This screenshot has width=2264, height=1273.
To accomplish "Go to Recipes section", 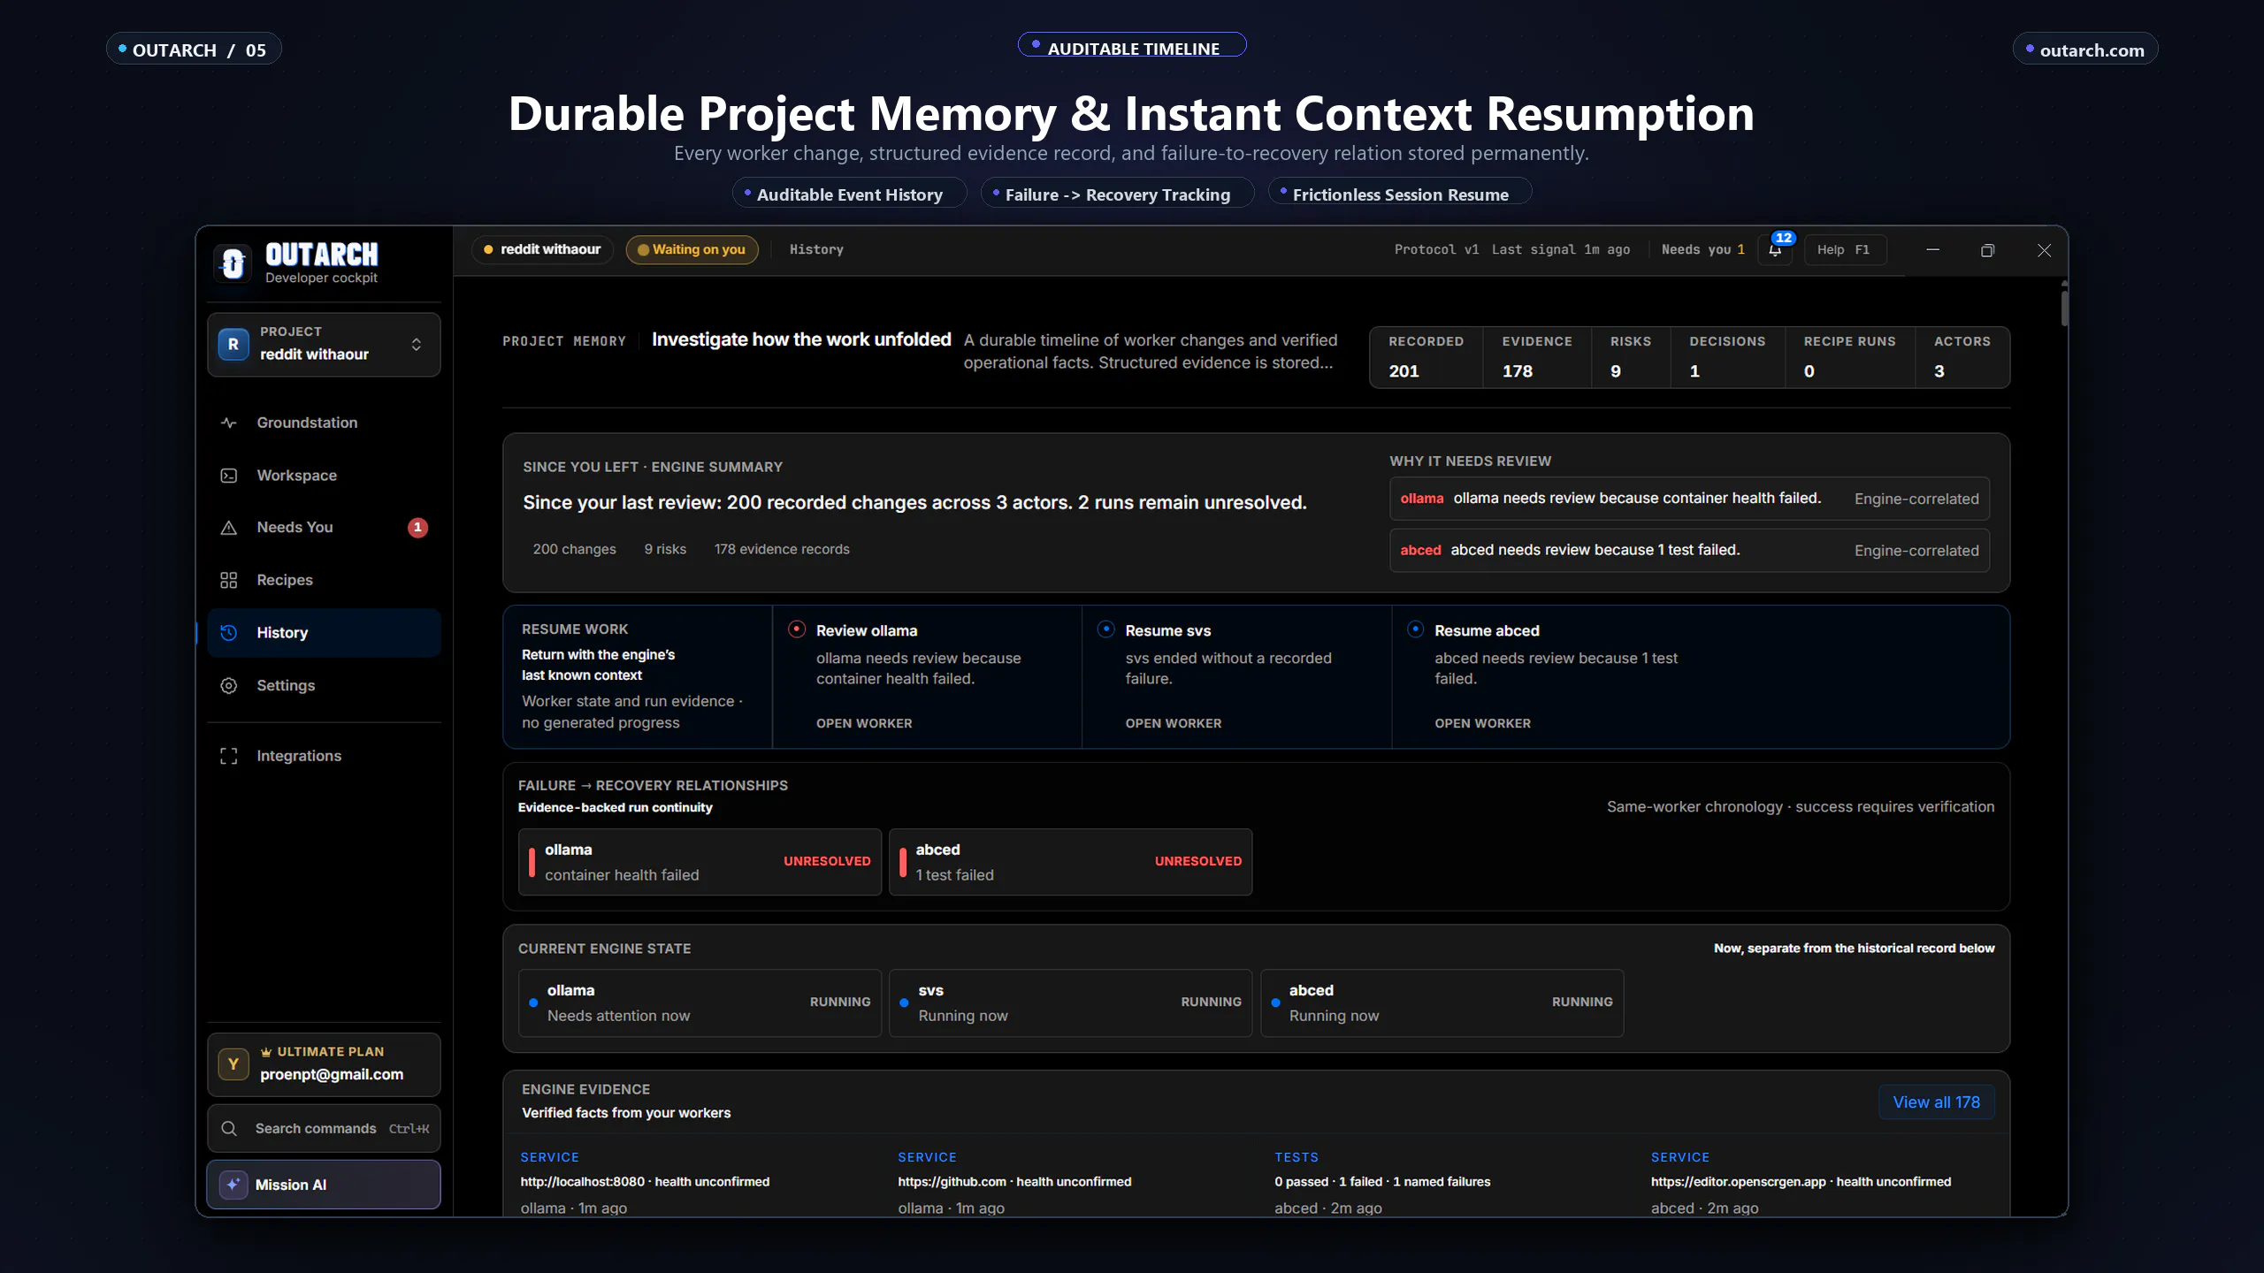I will (324, 580).
